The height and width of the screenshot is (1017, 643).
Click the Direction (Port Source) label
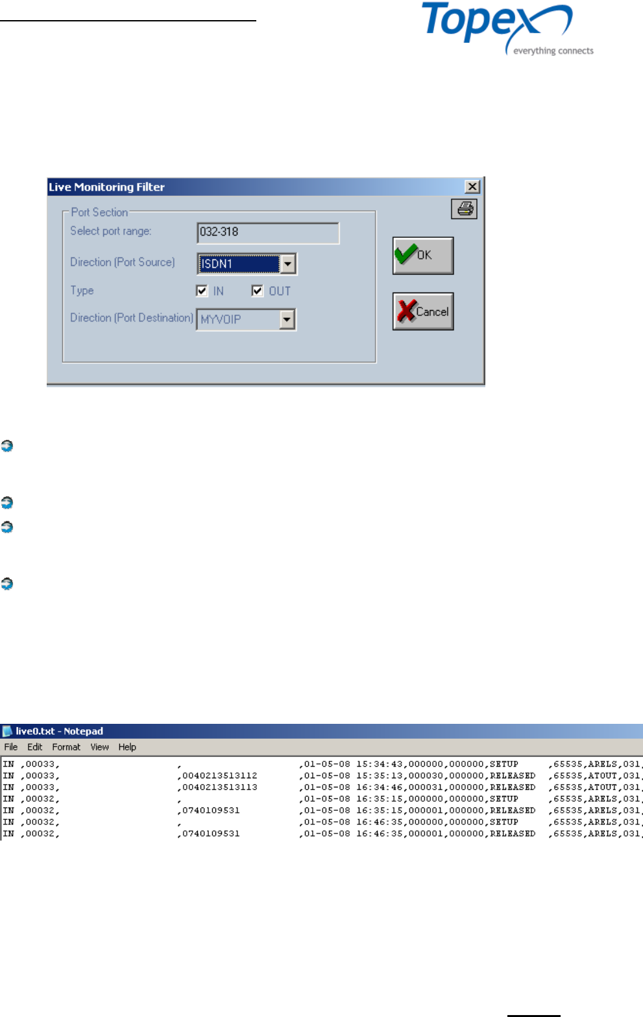coord(123,262)
